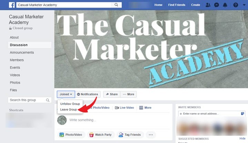Click the contact importer icon in invite field
The width and height of the screenshot is (248, 143).
(x=242, y=114)
